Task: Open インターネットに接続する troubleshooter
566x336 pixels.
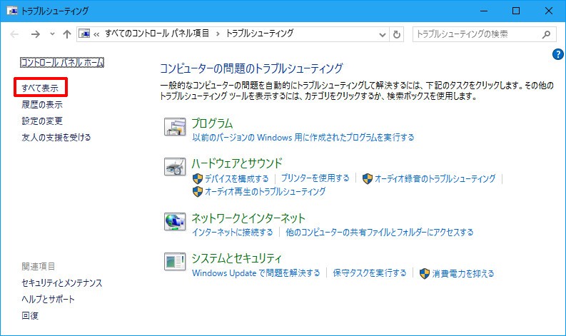Action: 233,232
